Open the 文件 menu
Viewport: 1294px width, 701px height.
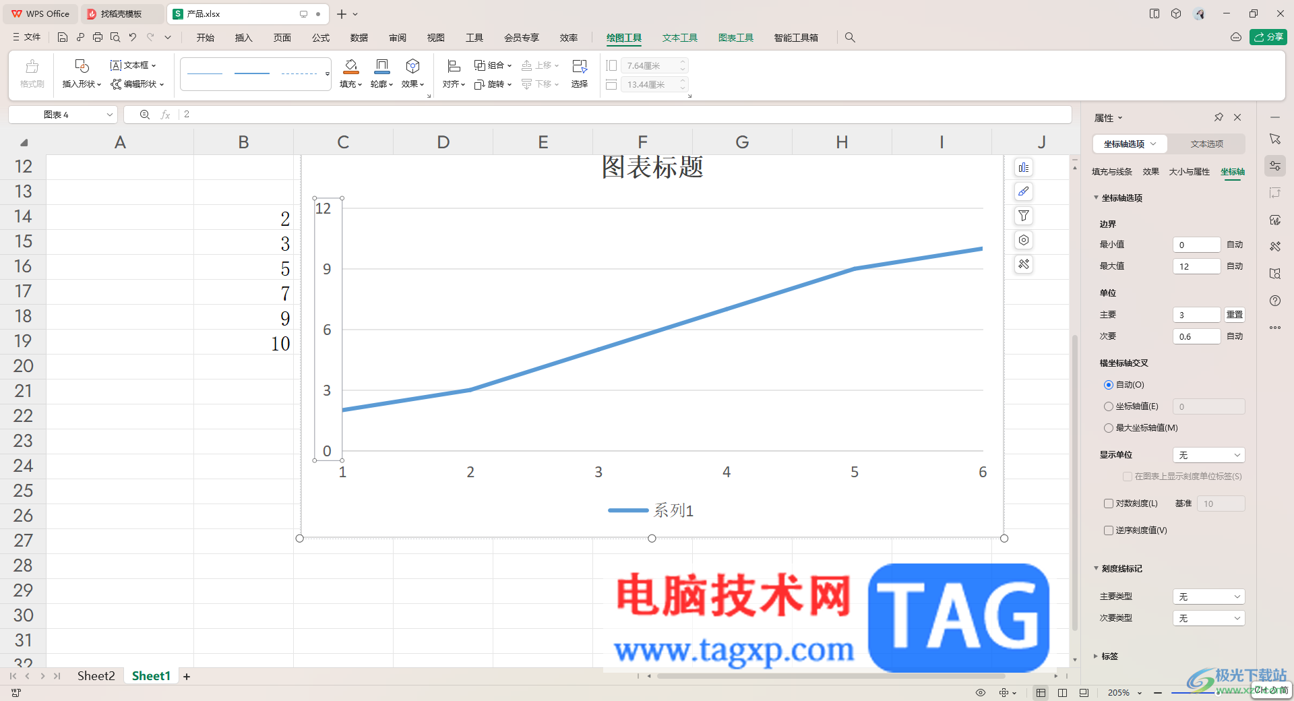(x=27, y=38)
